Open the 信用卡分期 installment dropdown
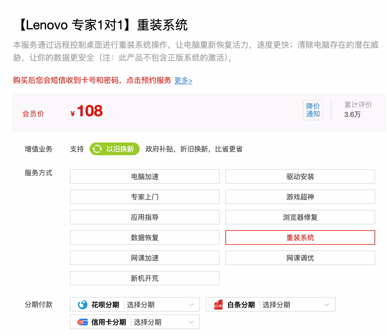Viewport: 387px width, 336px height. 135,322
